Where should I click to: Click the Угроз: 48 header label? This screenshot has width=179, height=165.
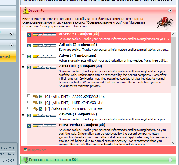click(37, 10)
